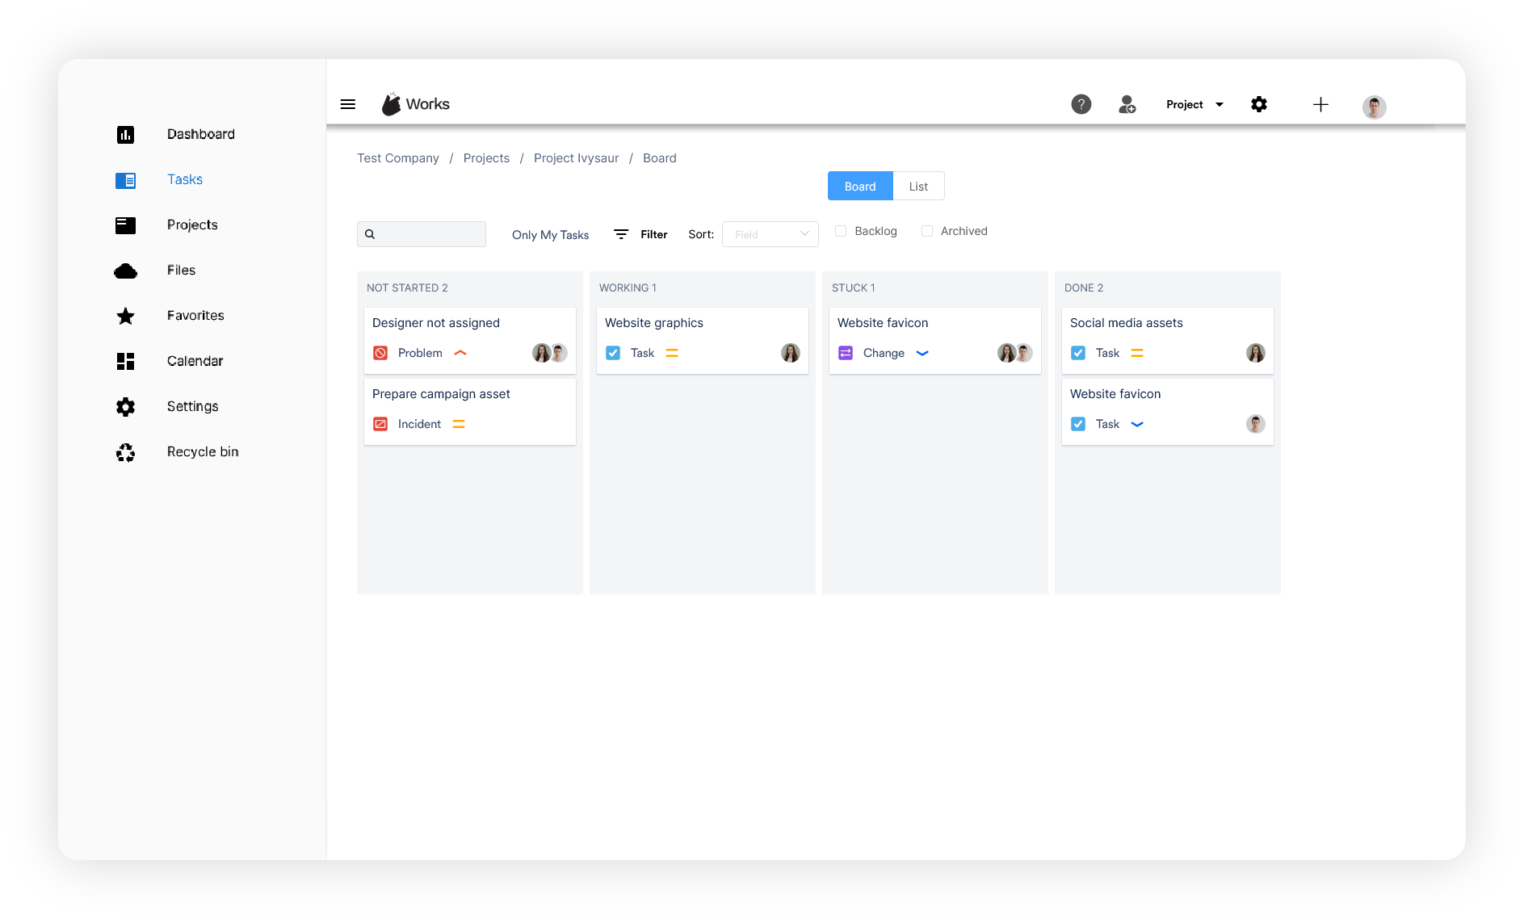Click the plus icon to create new item

1320,104
